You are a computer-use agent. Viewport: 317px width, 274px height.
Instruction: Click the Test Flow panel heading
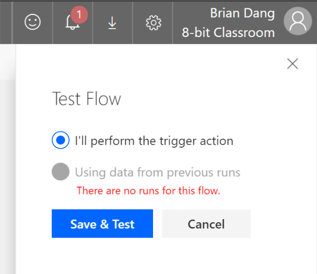click(x=86, y=99)
